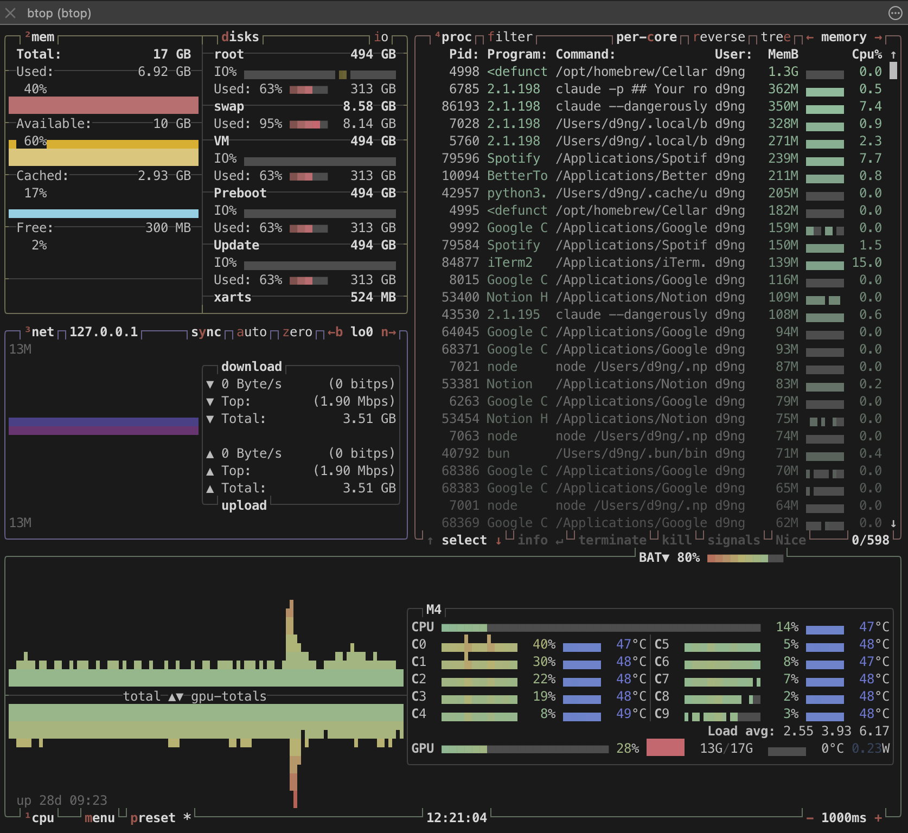Click the scroll down arrow in proc list

893,523
